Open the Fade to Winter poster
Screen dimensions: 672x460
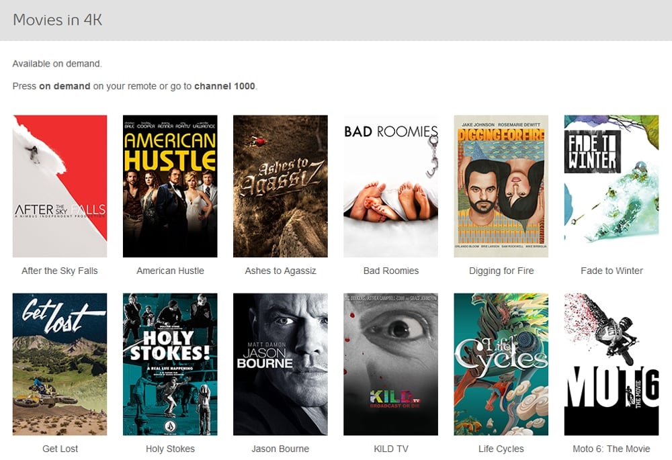[612, 186]
